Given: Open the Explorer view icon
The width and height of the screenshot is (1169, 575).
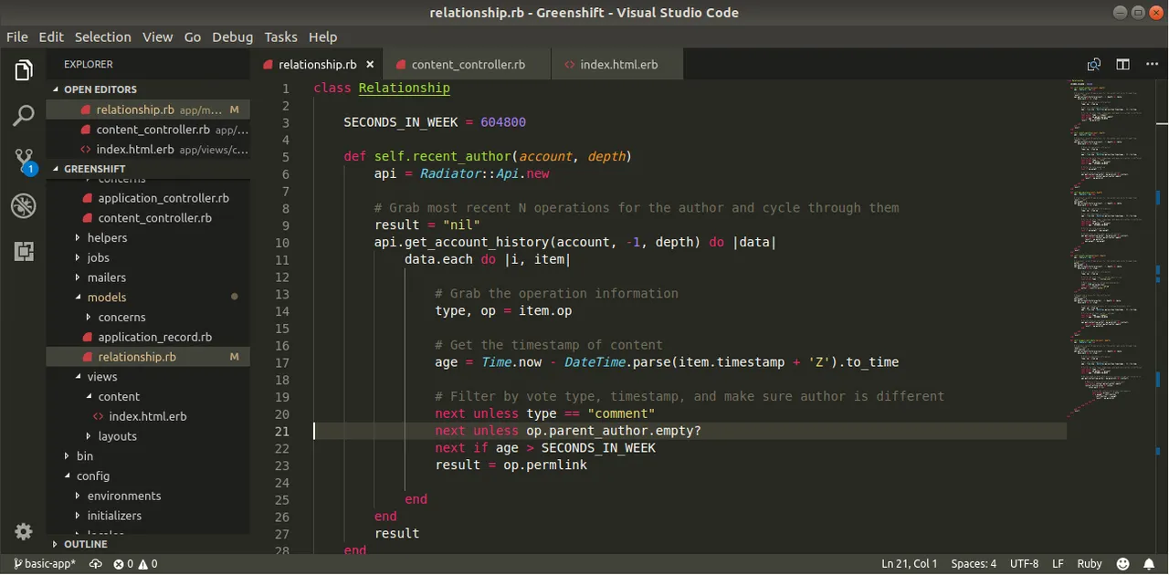Looking at the screenshot, I should coord(24,70).
